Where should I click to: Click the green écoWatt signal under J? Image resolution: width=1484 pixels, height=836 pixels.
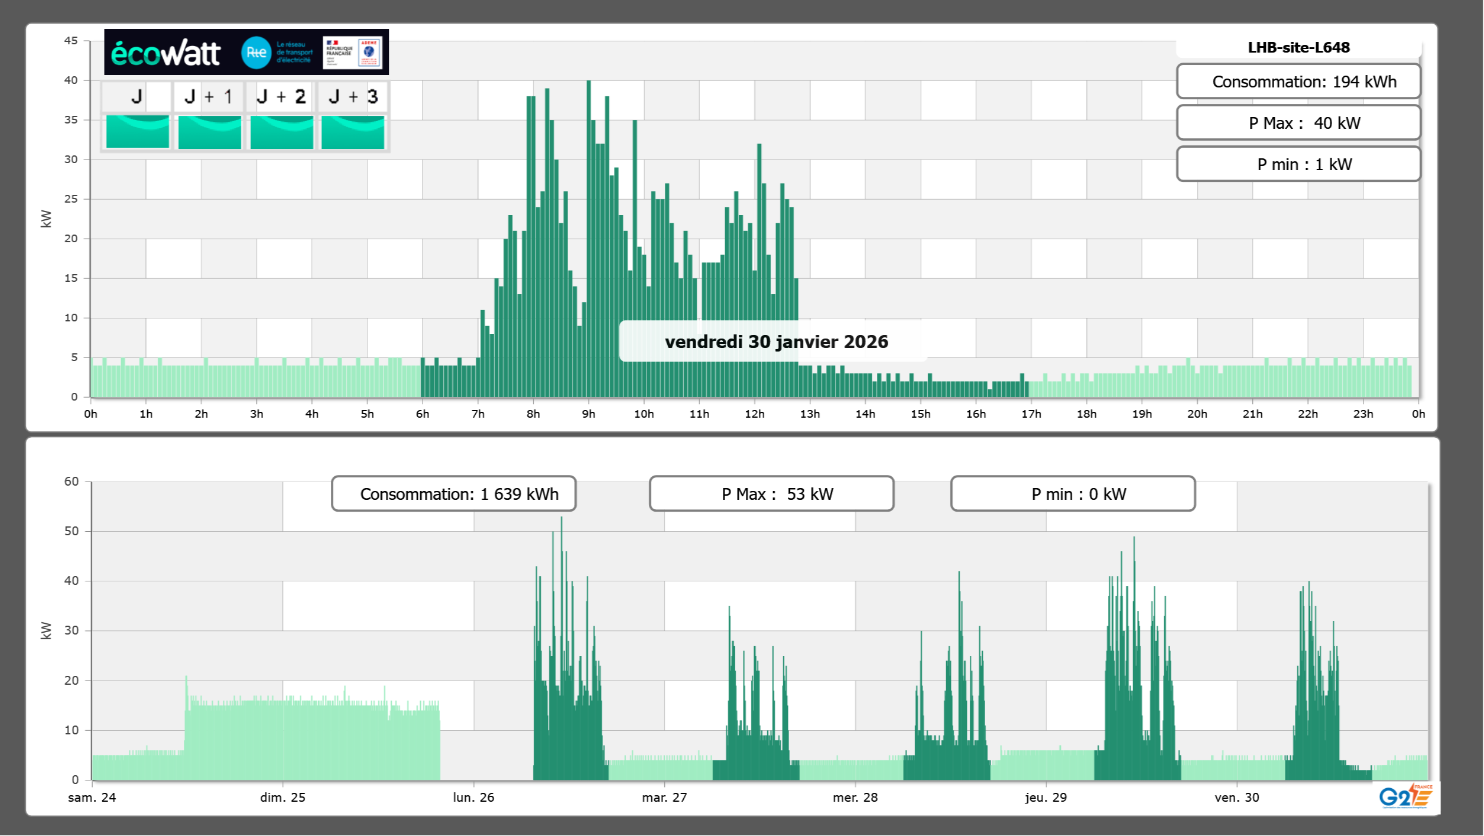[x=138, y=131]
